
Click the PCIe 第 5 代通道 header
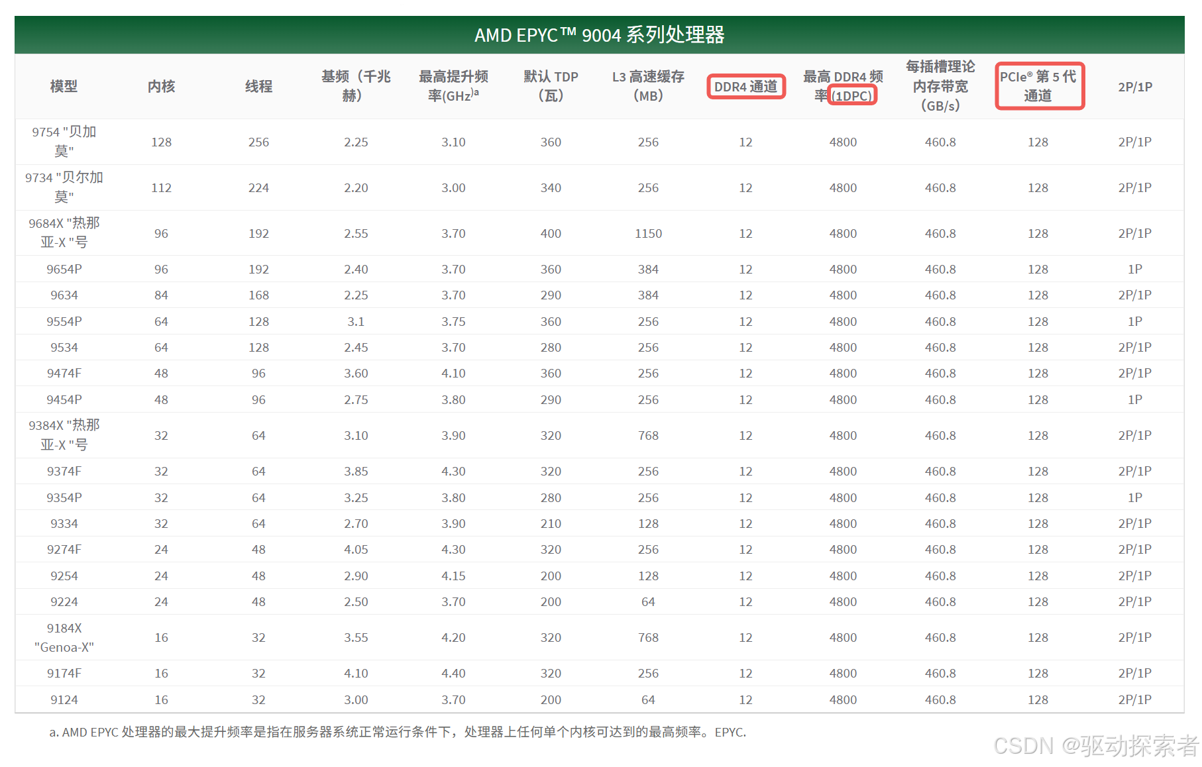tap(1038, 86)
